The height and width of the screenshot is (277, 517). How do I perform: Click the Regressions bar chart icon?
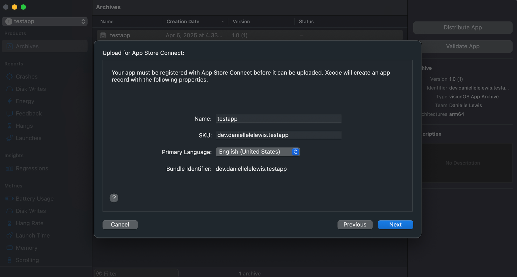[10, 168]
